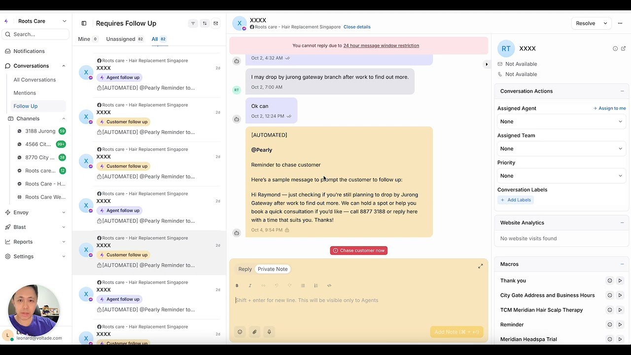
Task: Switch to the All tab
Action: [x=159, y=39]
